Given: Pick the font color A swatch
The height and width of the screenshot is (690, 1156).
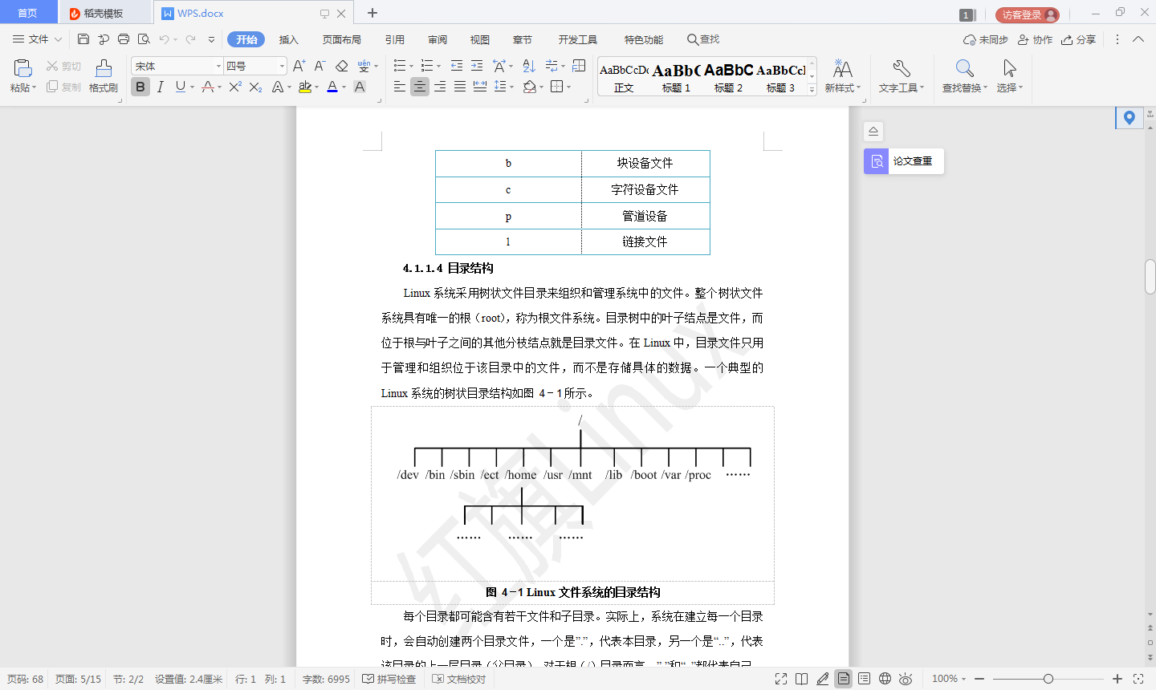Looking at the screenshot, I should [332, 87].
